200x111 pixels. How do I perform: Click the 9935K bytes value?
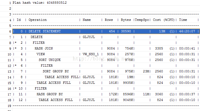point(128,83)
